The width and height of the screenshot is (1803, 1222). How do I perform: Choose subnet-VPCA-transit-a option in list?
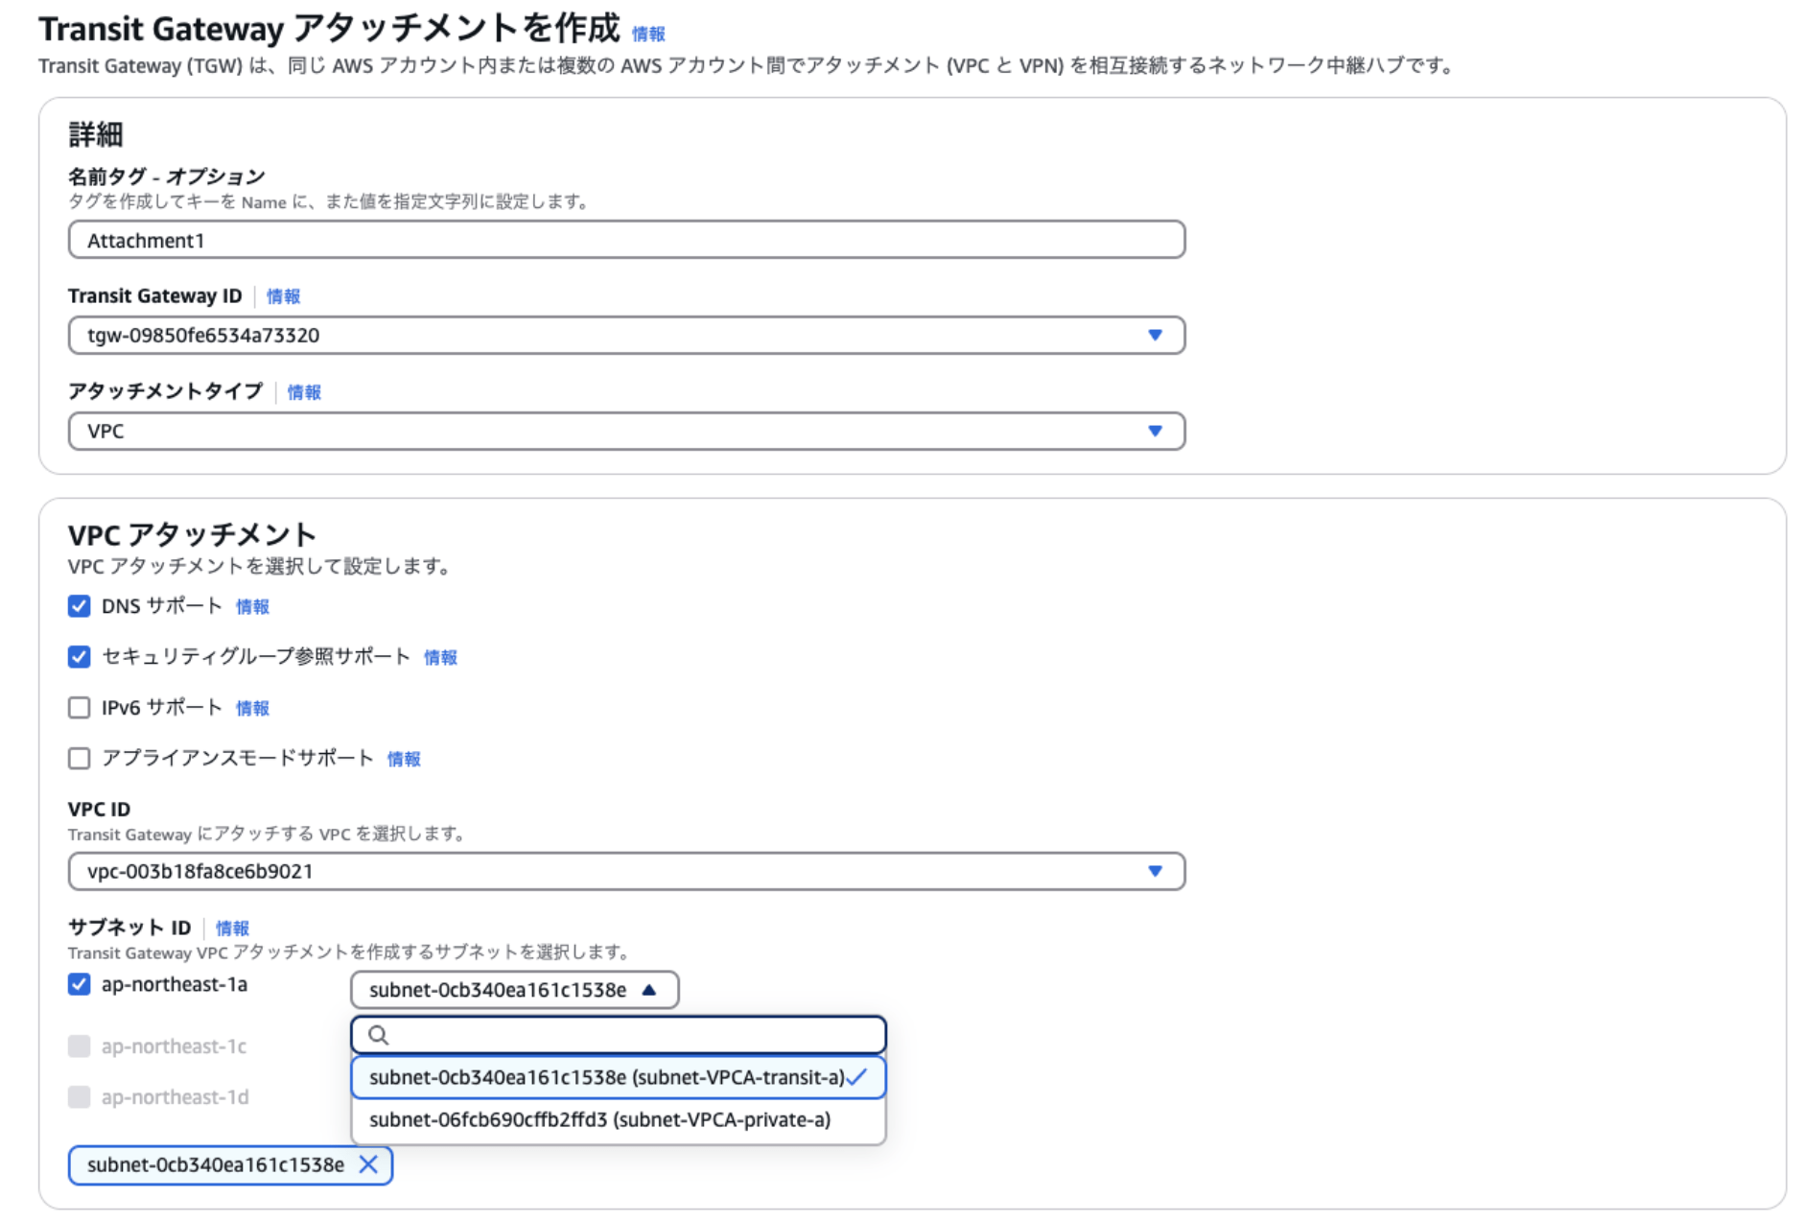coord(606,1077)
